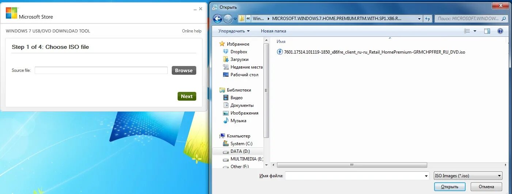Refresh the current folder view
This screenshot has width=512, height=194.
(427, 18)
